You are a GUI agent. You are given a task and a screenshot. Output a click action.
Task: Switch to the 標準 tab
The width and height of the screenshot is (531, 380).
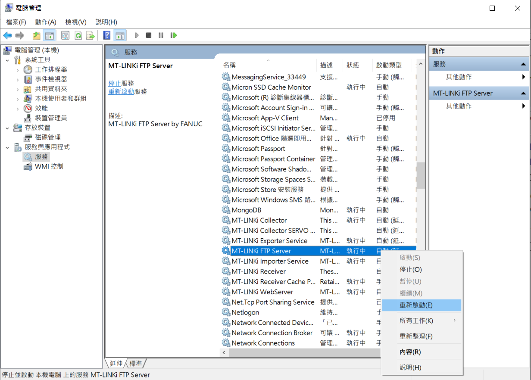click(x=136, y=364)
